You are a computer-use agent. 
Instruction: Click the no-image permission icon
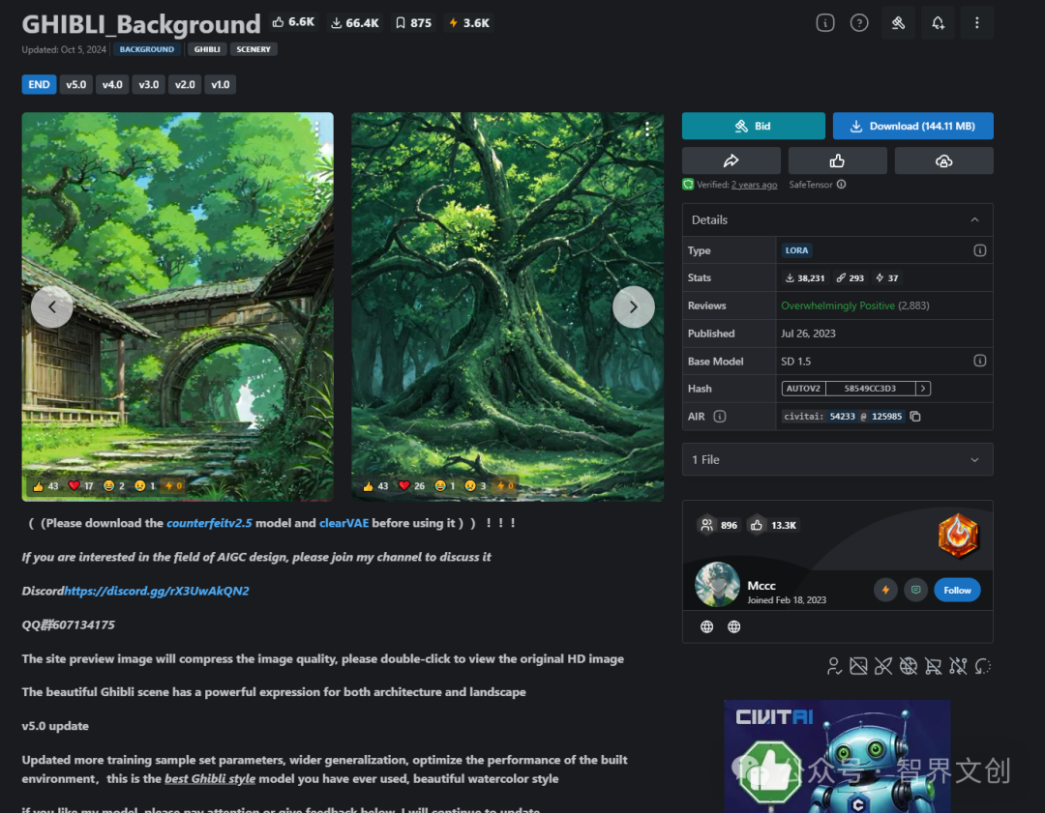tap(858, 666)
